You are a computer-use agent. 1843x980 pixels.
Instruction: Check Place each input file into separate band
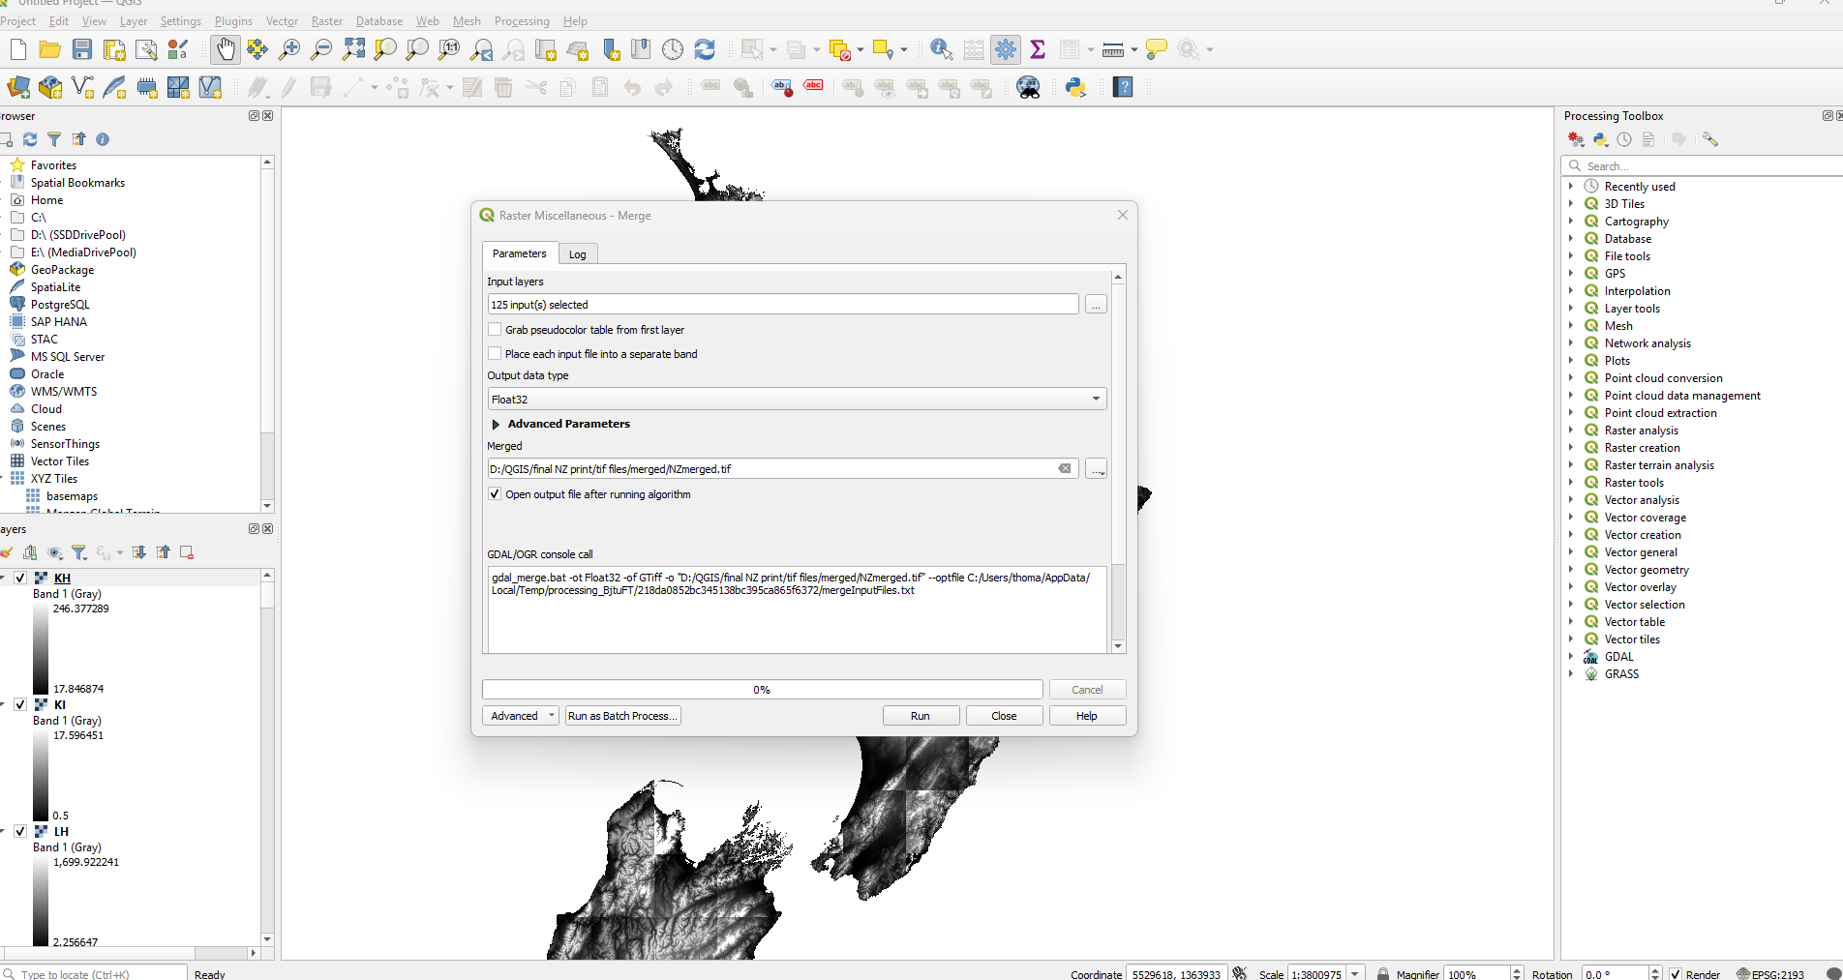point(495,354)
